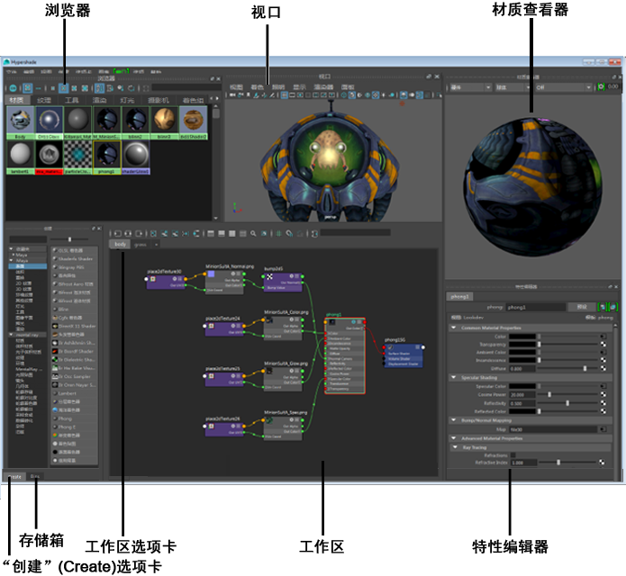Add a new work area tab with plus

pyautogui.click(x=156, y=245)
